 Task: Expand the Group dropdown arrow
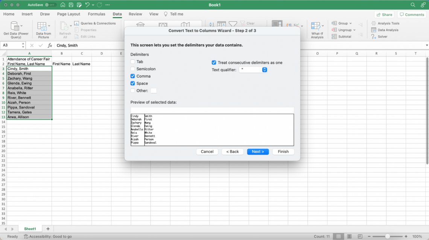[x=351, y=23]
